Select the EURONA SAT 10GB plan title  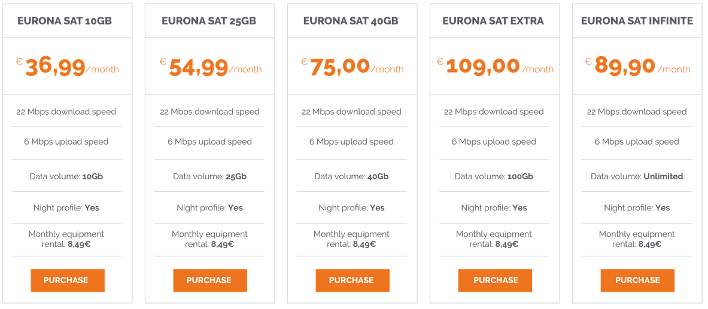coord(65,21)
